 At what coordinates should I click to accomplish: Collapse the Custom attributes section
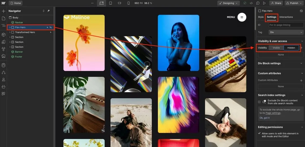[302, 73]
